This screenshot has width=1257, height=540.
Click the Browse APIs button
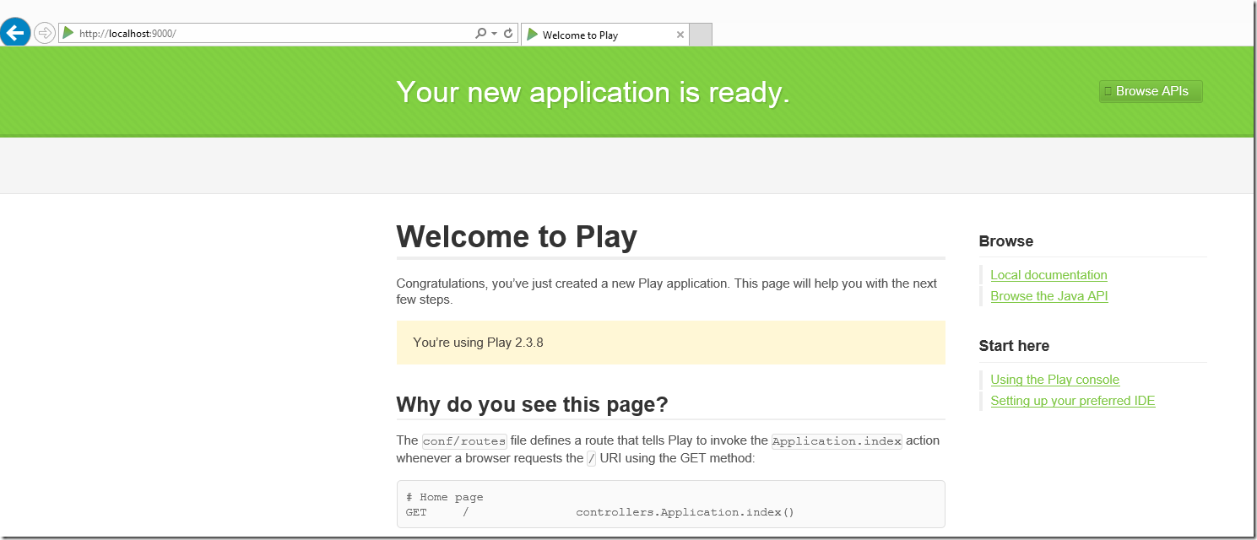coord(1151,91)
